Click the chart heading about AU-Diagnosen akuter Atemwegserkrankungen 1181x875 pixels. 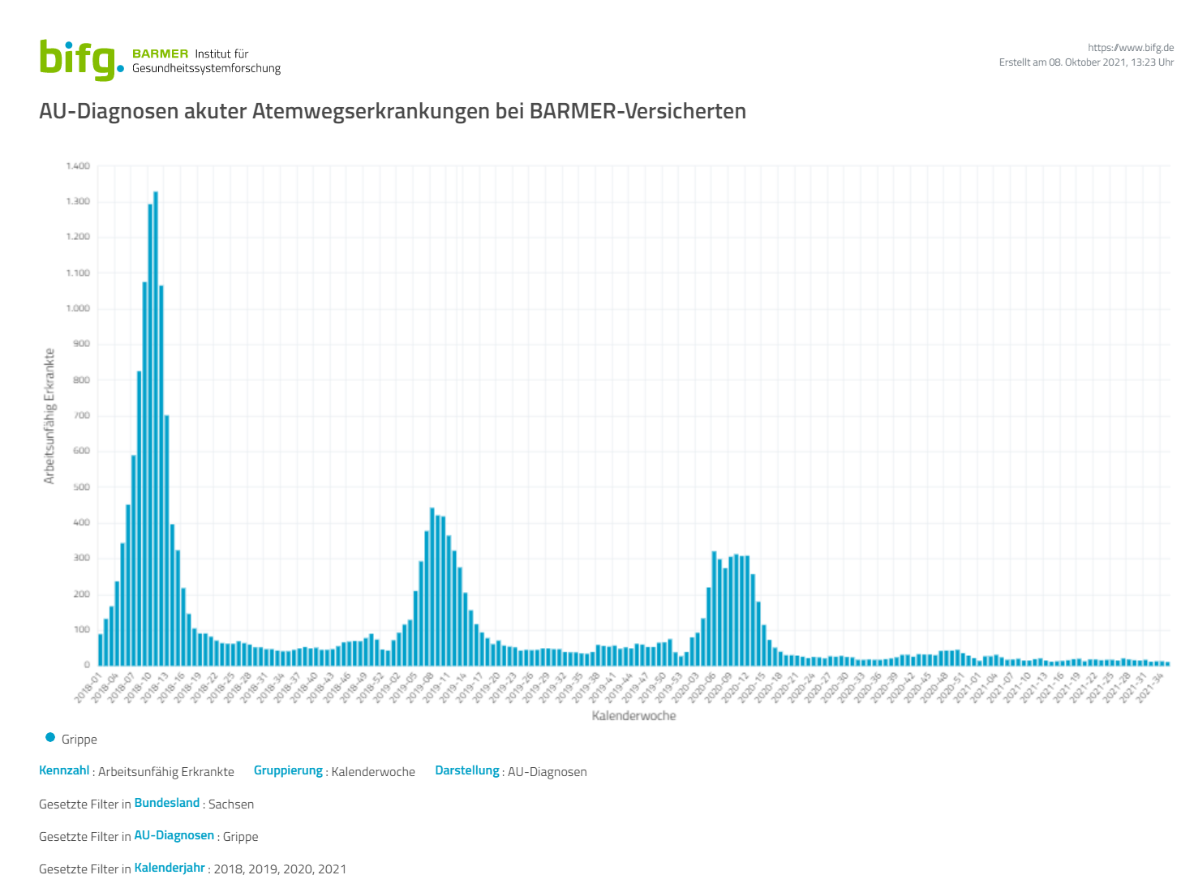point(393,111)
